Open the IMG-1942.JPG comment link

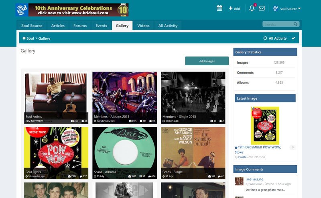click(x=254, y=180)
